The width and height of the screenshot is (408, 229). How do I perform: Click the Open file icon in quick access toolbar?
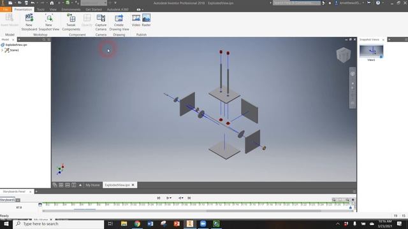pyautogui.click(x=20, y=3)
